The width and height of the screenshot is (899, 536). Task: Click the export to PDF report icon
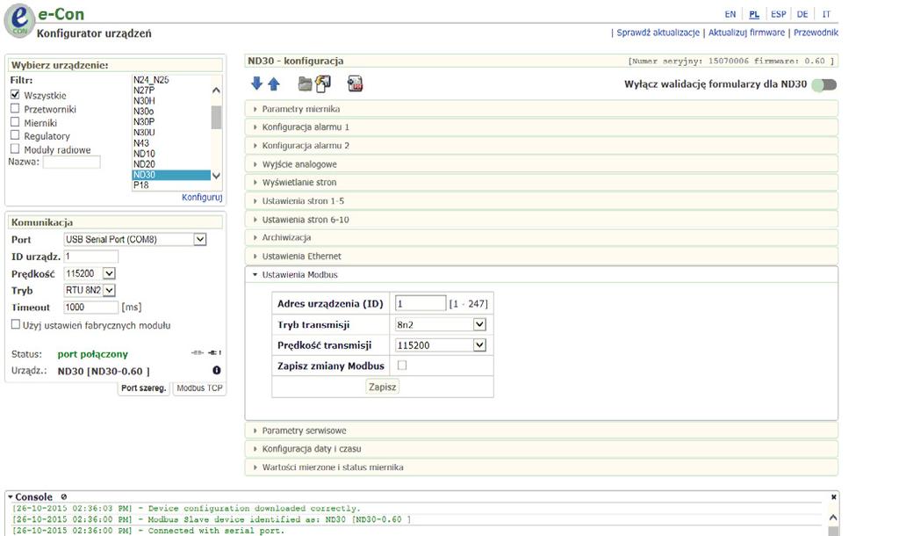coord(355,83)
